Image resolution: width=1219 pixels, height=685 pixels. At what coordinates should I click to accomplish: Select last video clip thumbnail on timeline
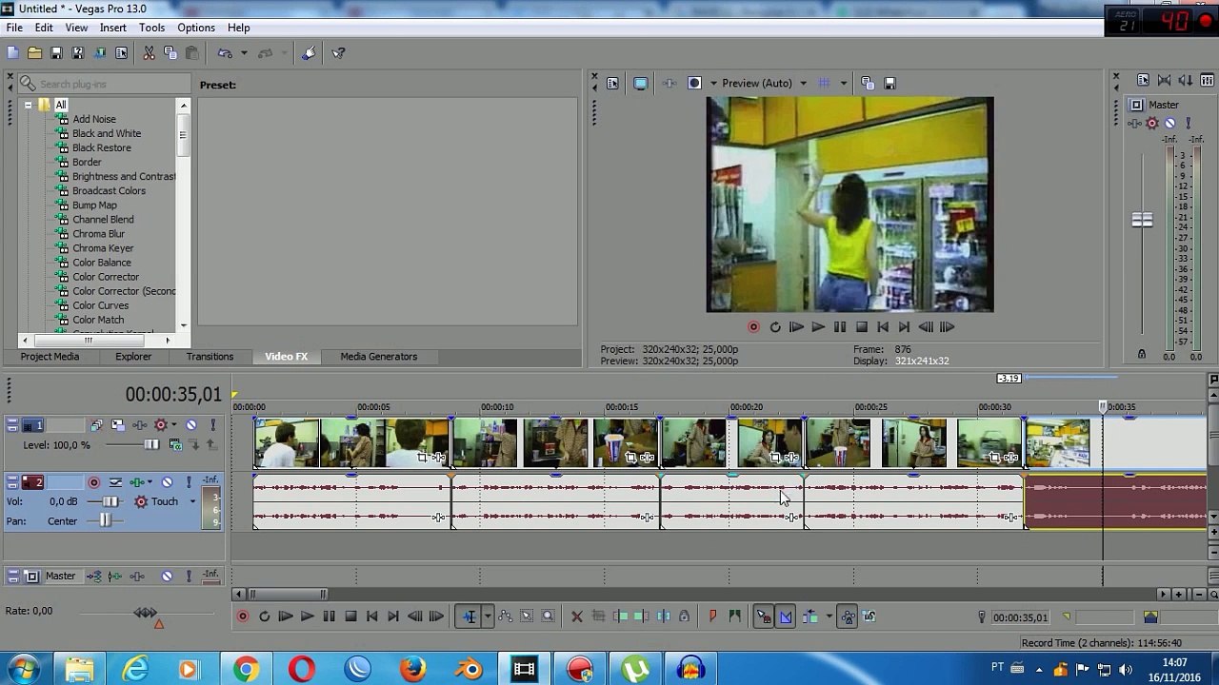1058,443
